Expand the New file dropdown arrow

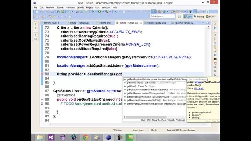point(40,11)
